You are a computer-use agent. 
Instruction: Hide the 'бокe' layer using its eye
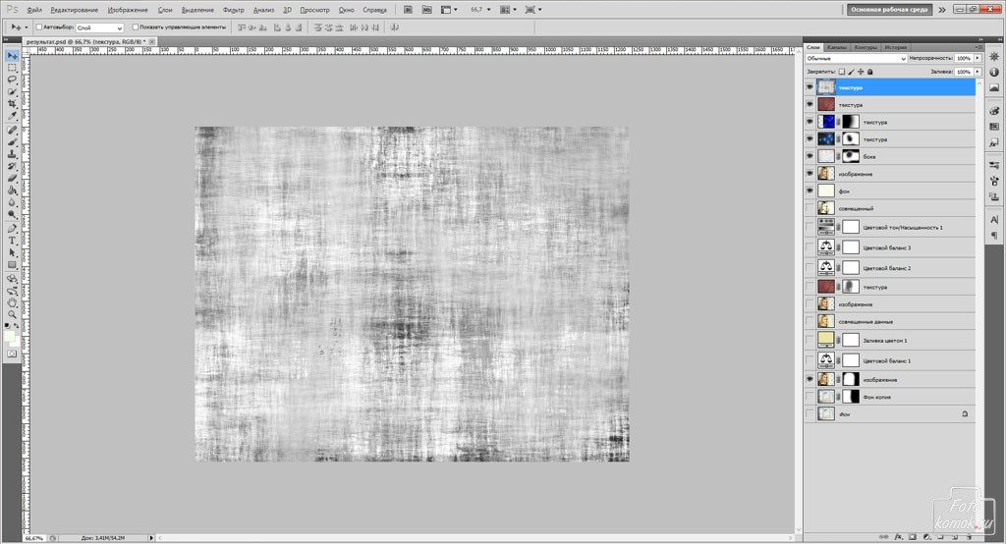pyautogui.click(x=810, y=156)
